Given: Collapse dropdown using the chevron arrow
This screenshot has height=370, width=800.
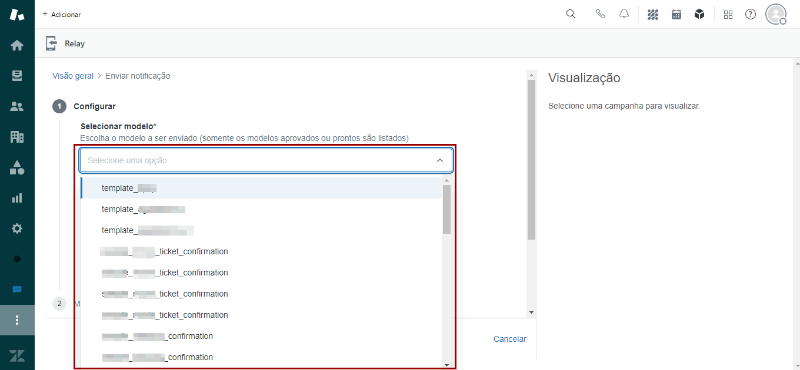Looking at the screenshot, I should pyautogui.click(x=439, y=160).
